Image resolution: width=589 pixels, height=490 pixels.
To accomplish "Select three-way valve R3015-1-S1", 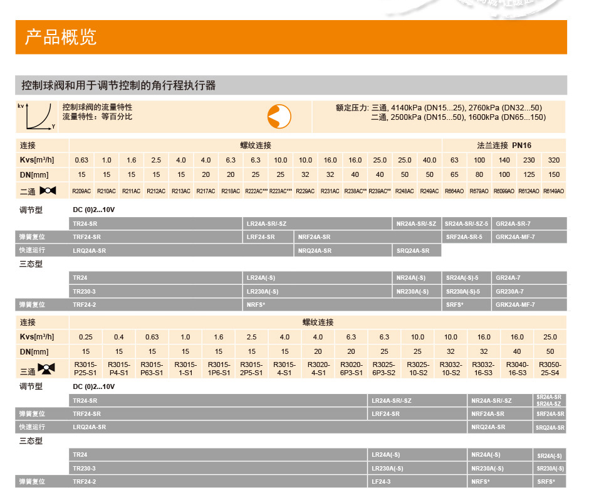I will click(x=185, y=369).
